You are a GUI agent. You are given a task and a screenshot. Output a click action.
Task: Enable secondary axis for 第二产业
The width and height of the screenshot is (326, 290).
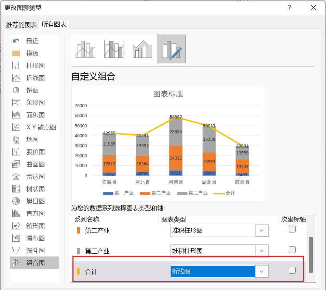coord(292,229)
